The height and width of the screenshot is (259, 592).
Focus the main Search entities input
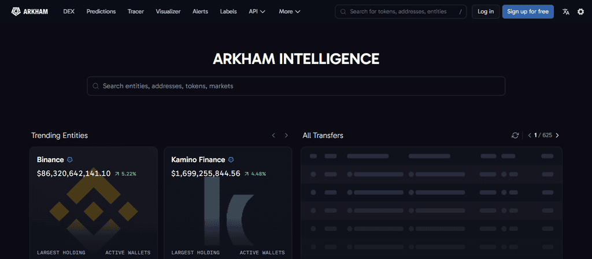click(296, 86)
